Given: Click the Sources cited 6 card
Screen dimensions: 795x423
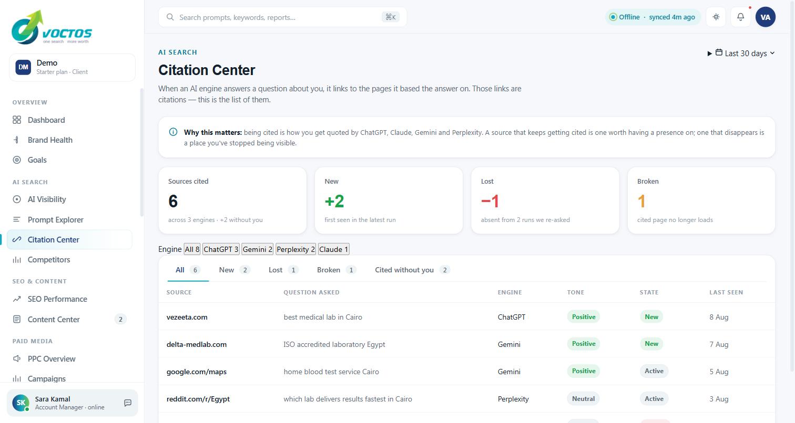Looking at the screenshot, I should pos(232,200).
